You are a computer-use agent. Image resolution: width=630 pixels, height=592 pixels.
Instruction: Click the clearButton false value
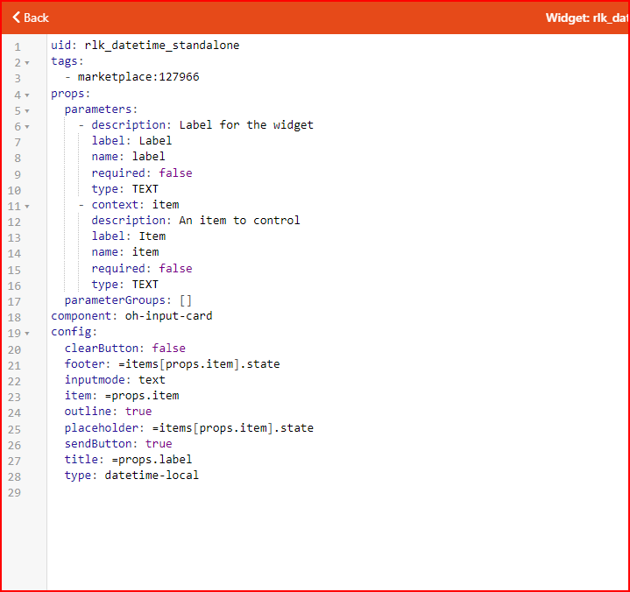click(x=168, y=349)
